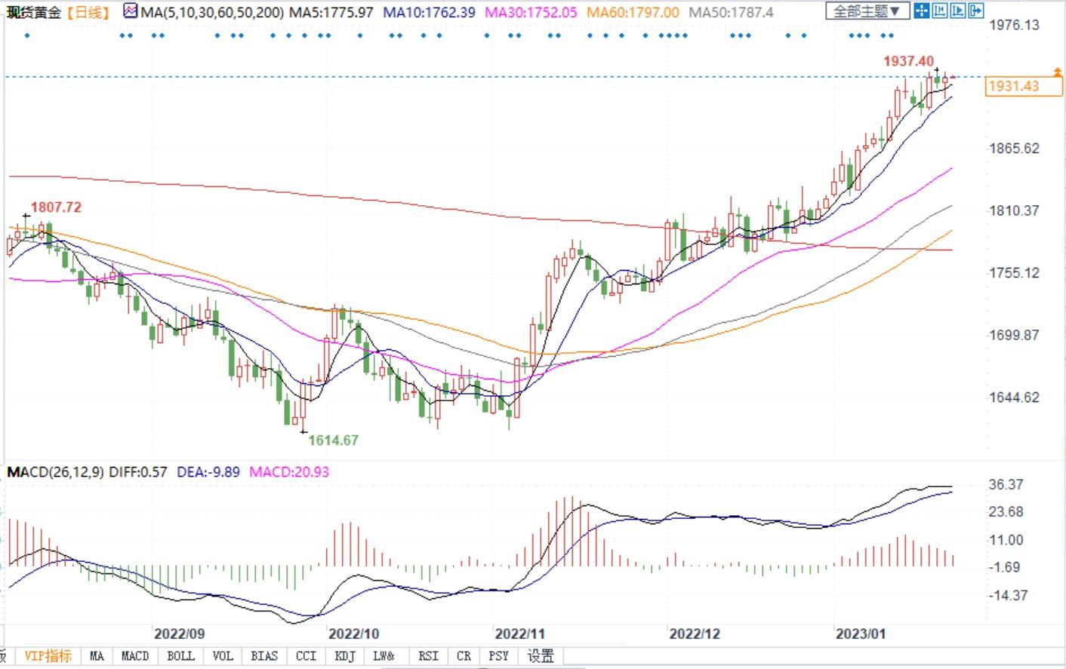Click the orange price alert arrow icon

1057,72
